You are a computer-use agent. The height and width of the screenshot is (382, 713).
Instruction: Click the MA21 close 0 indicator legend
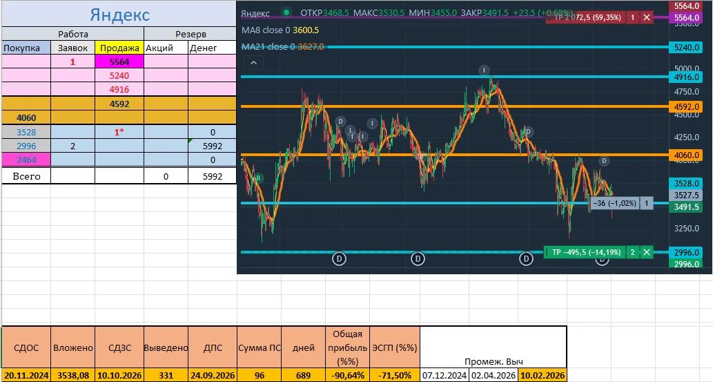coord(282,47)
